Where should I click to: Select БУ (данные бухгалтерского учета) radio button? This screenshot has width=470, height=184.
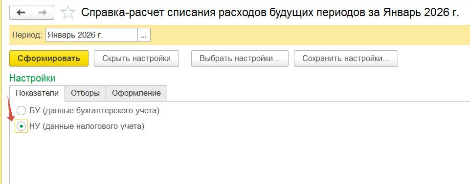click(22, 111)
